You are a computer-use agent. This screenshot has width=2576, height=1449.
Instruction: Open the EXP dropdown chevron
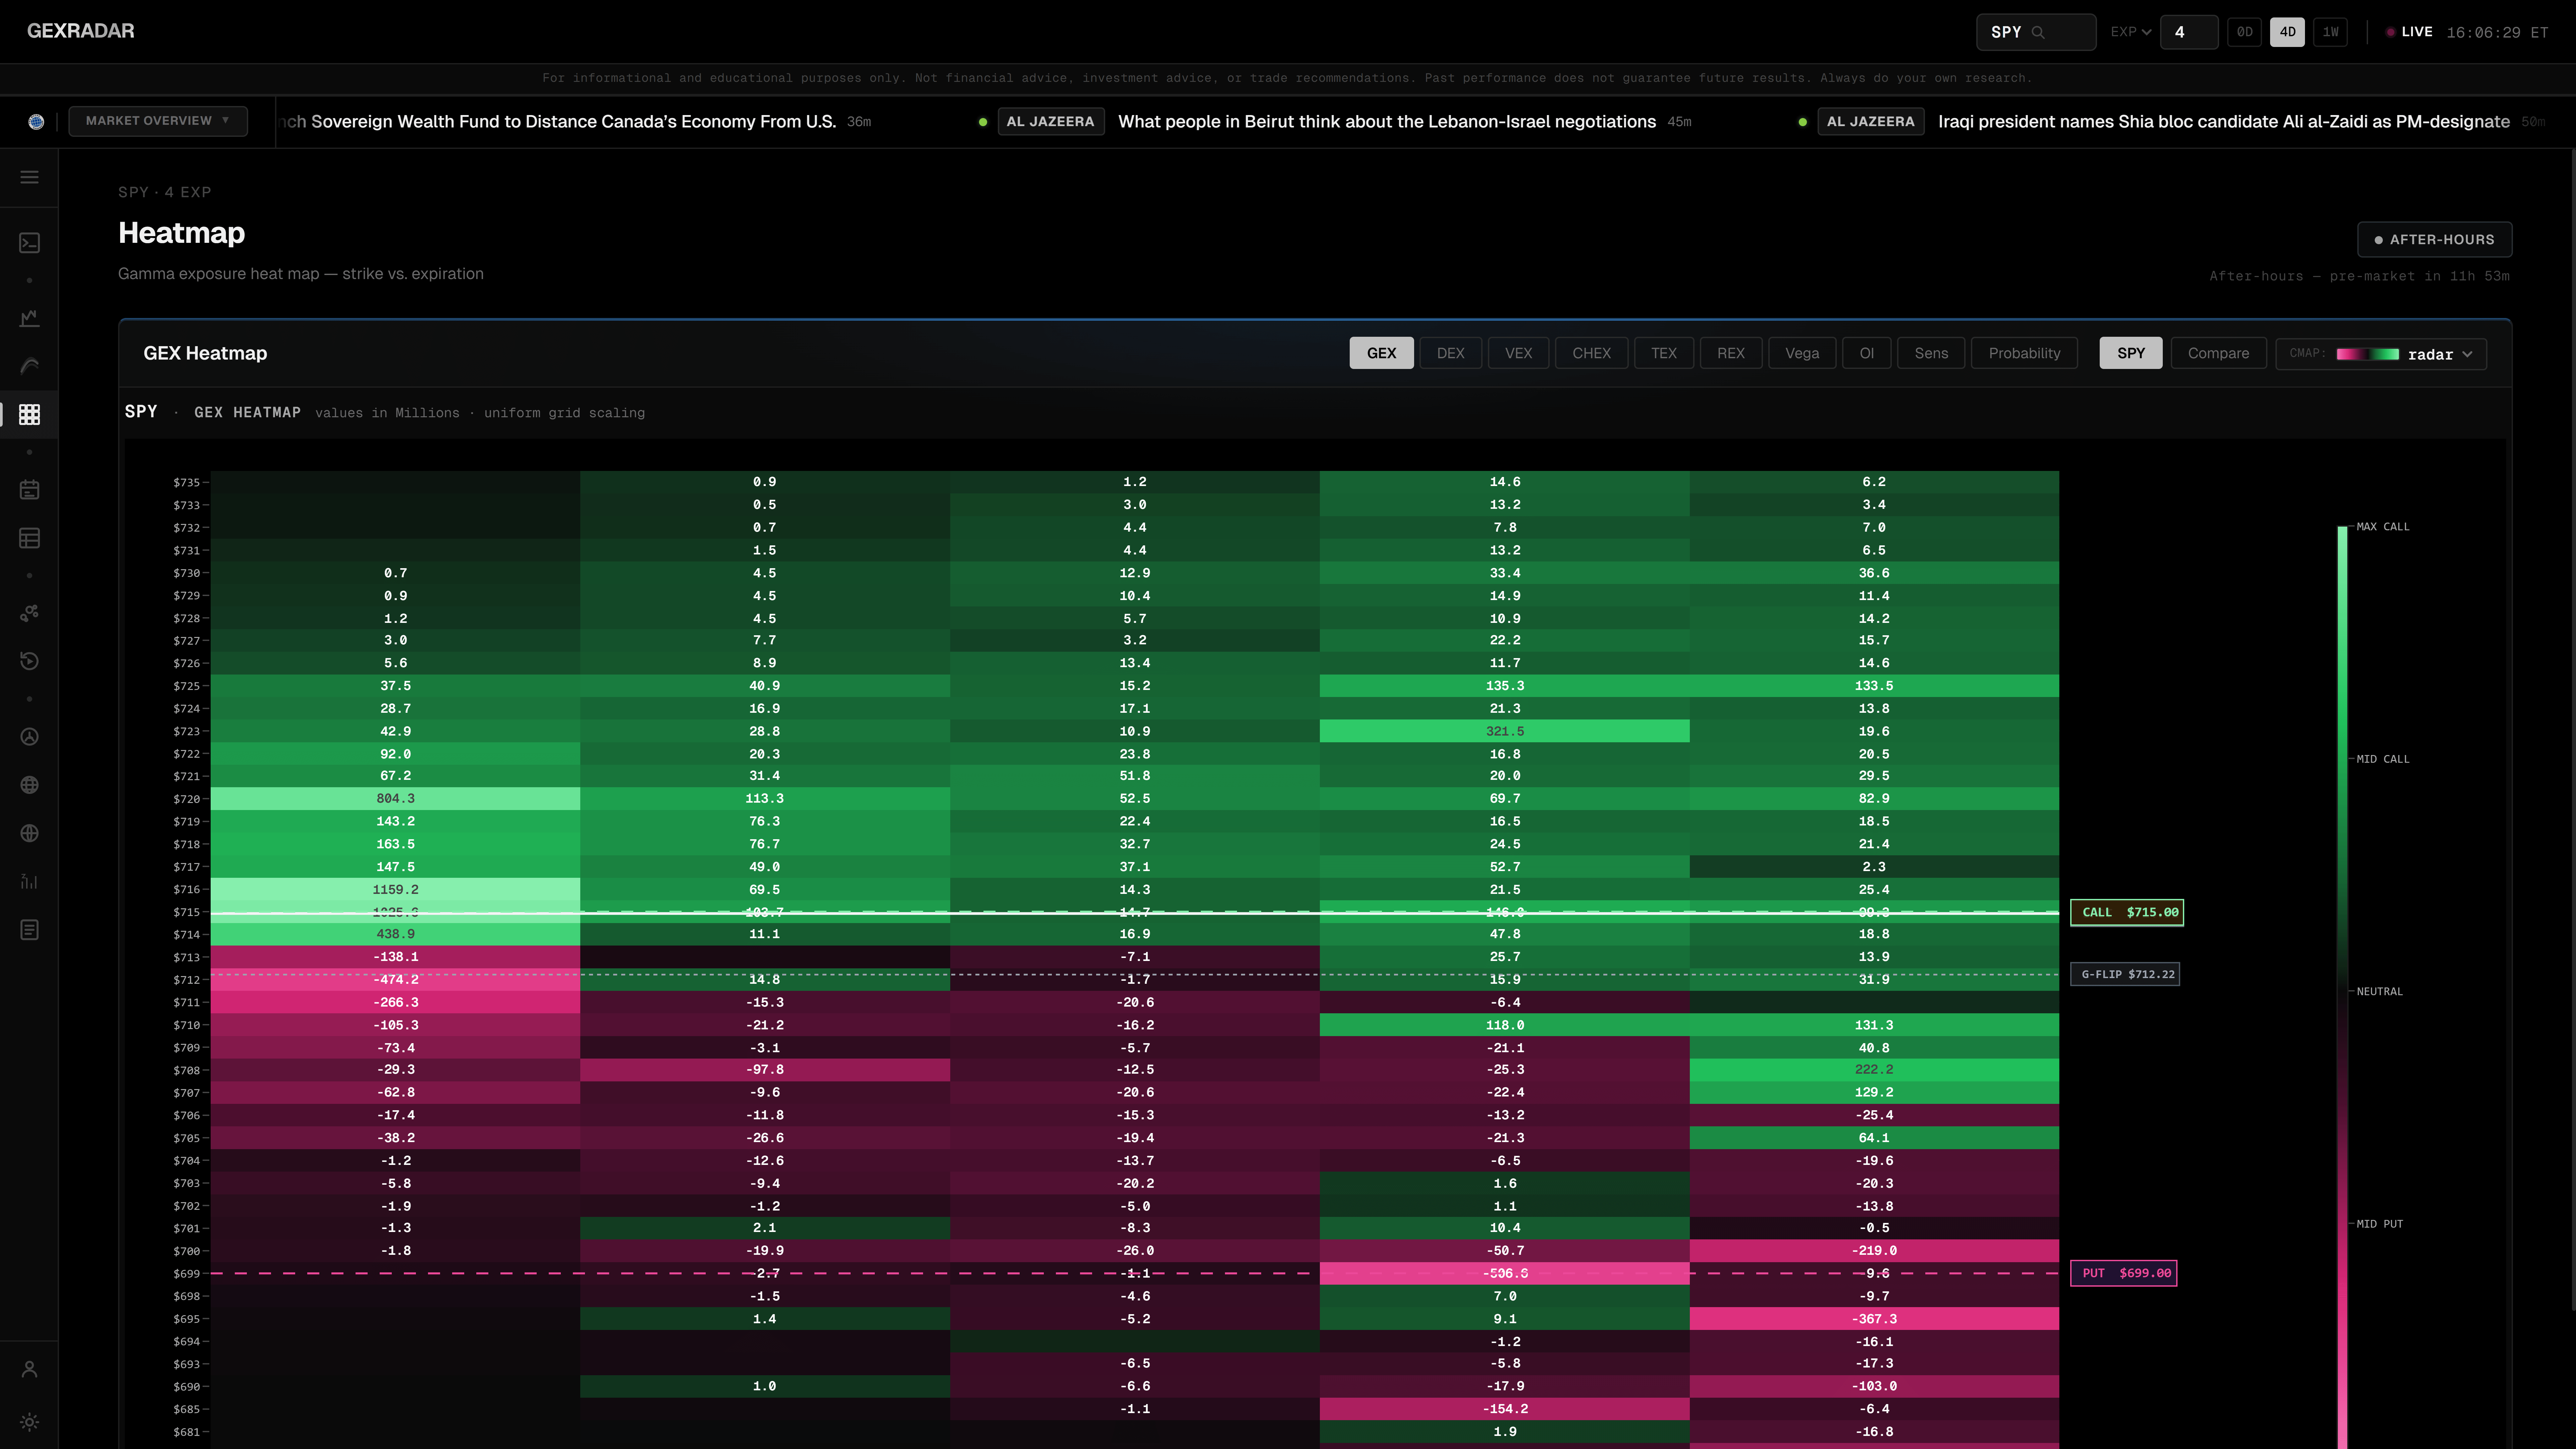[2146, 32]
